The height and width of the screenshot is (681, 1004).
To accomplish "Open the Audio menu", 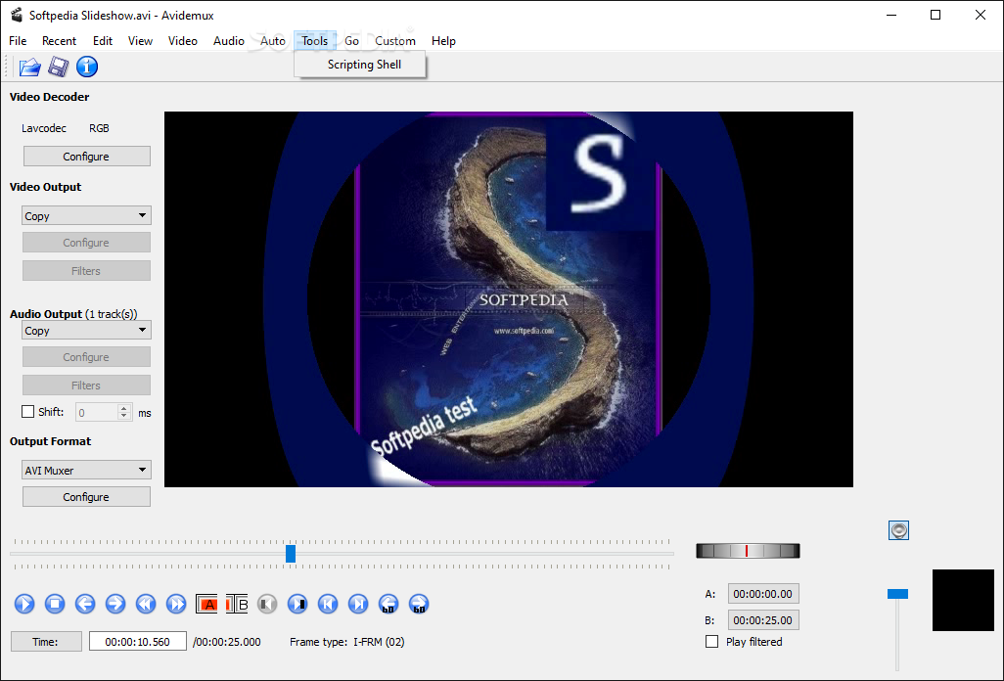I will 229,41.
